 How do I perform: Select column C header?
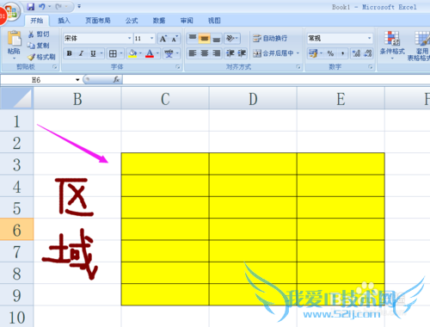pos(165,99)
